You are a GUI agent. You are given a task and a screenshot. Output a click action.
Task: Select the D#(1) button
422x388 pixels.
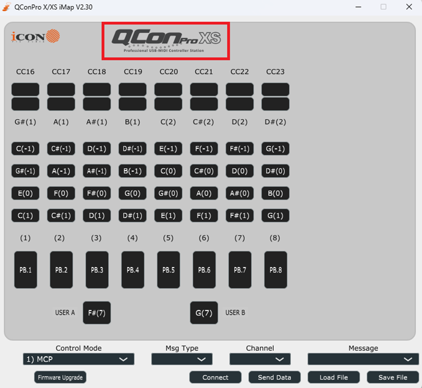(x=133, y=216)
